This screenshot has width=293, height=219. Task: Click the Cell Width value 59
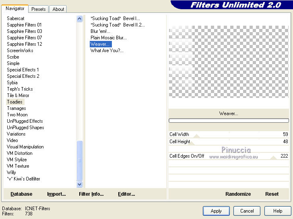pyautogui.click(x=285, y=134)
